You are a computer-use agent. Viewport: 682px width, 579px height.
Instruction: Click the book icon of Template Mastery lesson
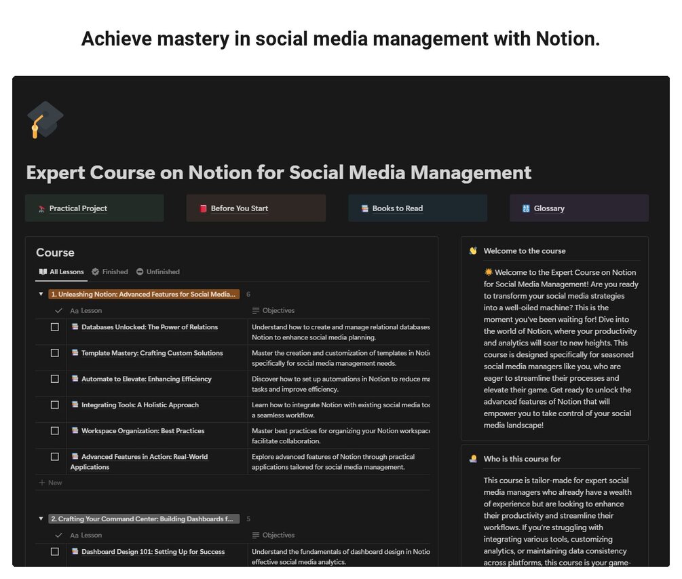(75, 353)
